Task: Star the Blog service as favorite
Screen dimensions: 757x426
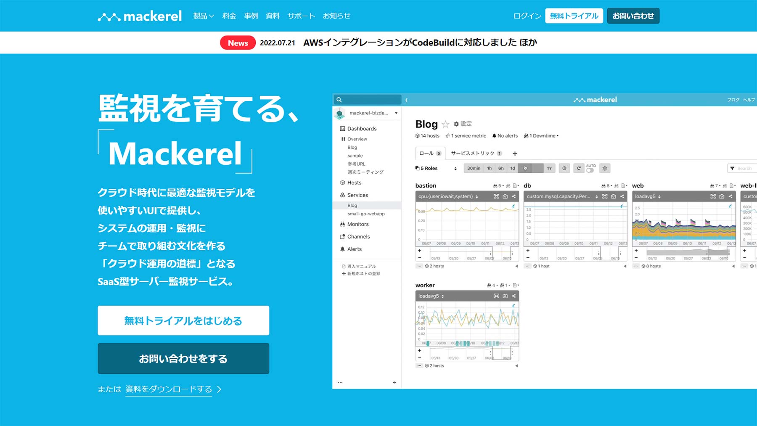Action: click(445, 124)
